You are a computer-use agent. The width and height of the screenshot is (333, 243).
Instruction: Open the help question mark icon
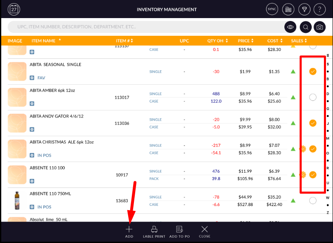click(x=319, y=9)
